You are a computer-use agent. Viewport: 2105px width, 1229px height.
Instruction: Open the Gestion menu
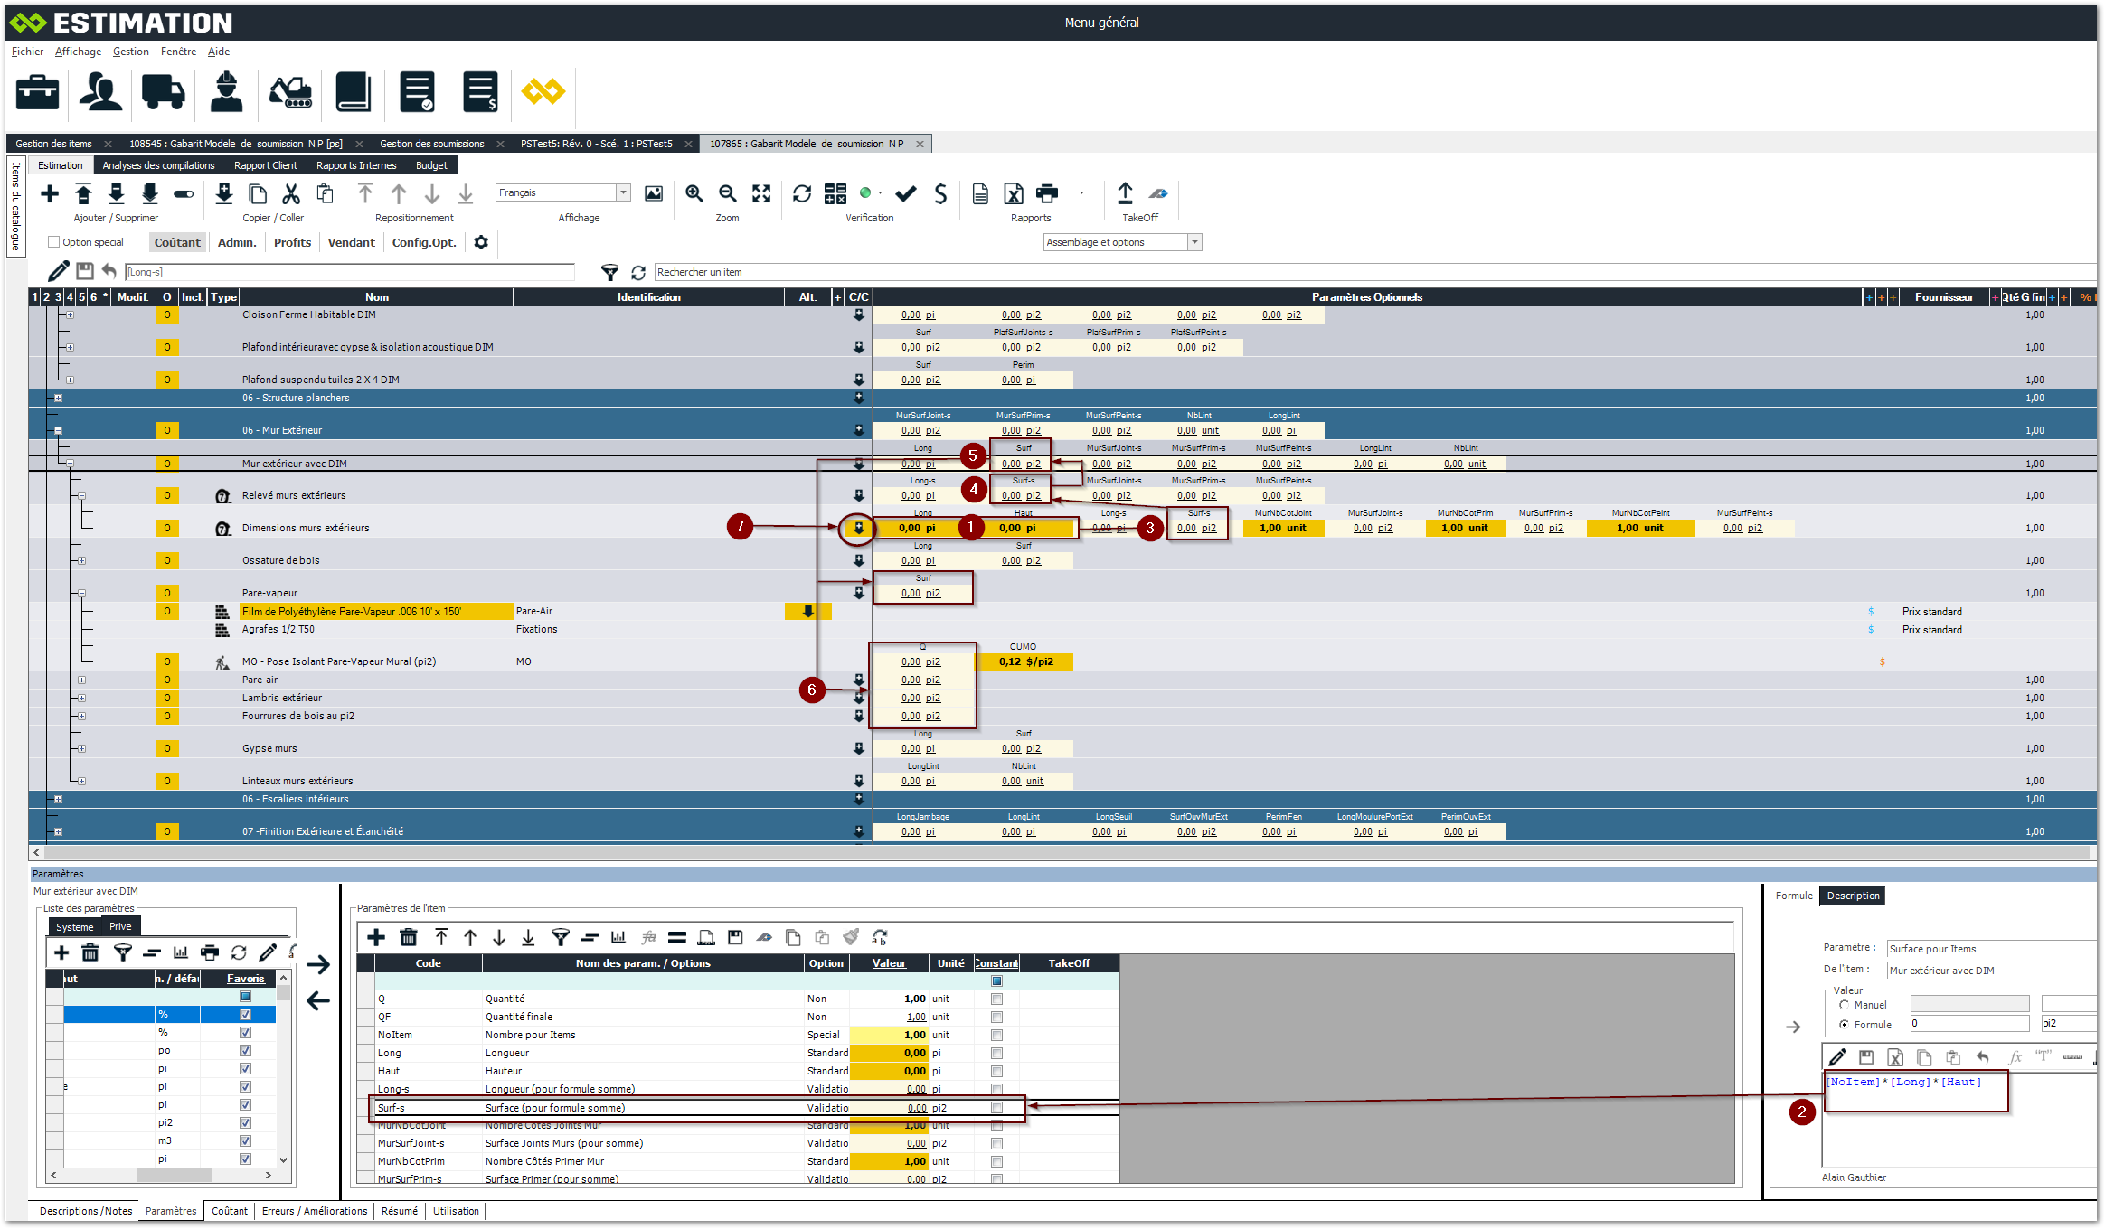click(x=130, y=52)
